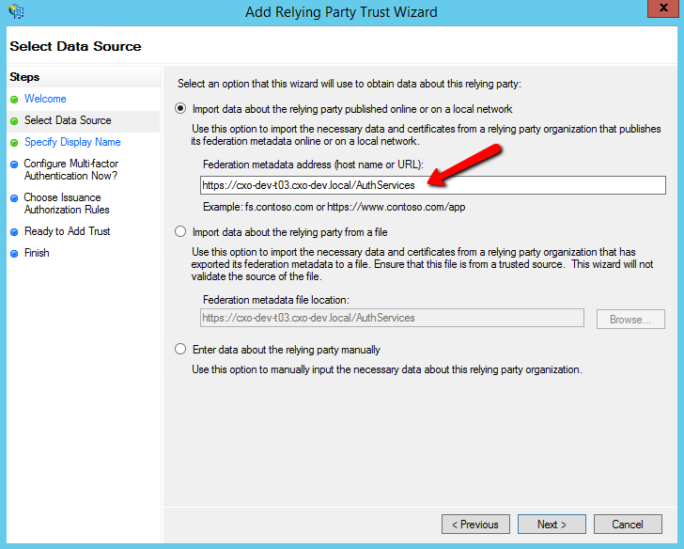684x549 pixels.
Task: Click the wizard icon in title bar
Action: point(16,11)
